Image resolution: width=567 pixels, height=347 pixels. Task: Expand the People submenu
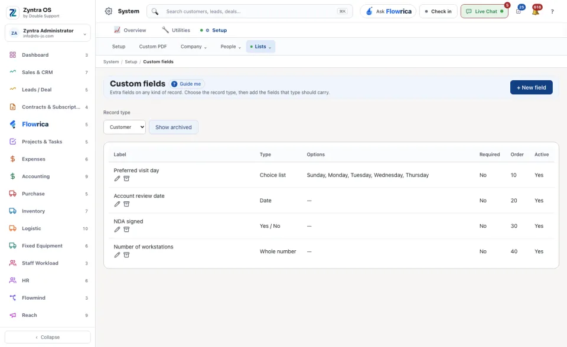click(x=230, y=47)
